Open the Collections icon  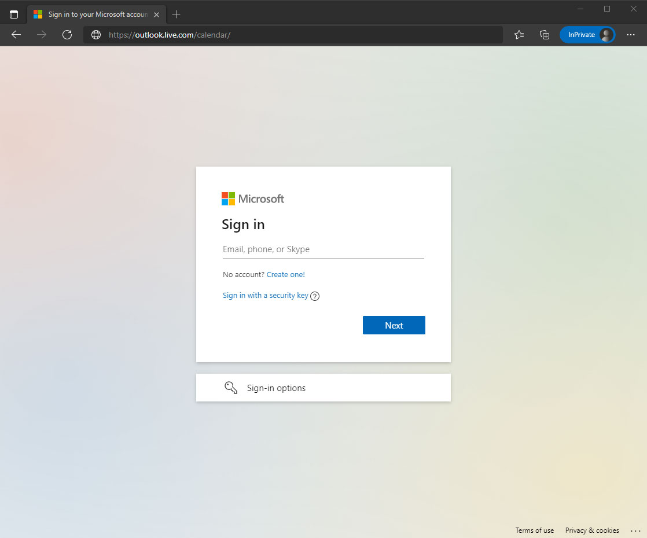545,35
